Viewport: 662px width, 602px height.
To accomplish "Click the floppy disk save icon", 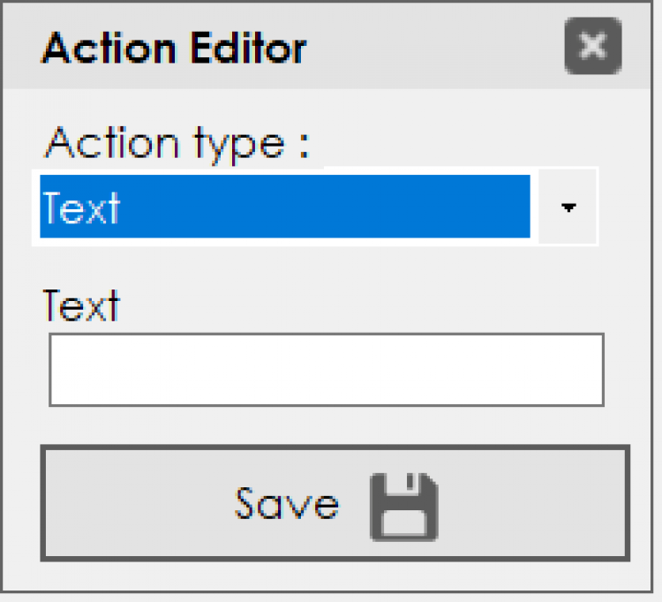I will [x=403, y=507].
